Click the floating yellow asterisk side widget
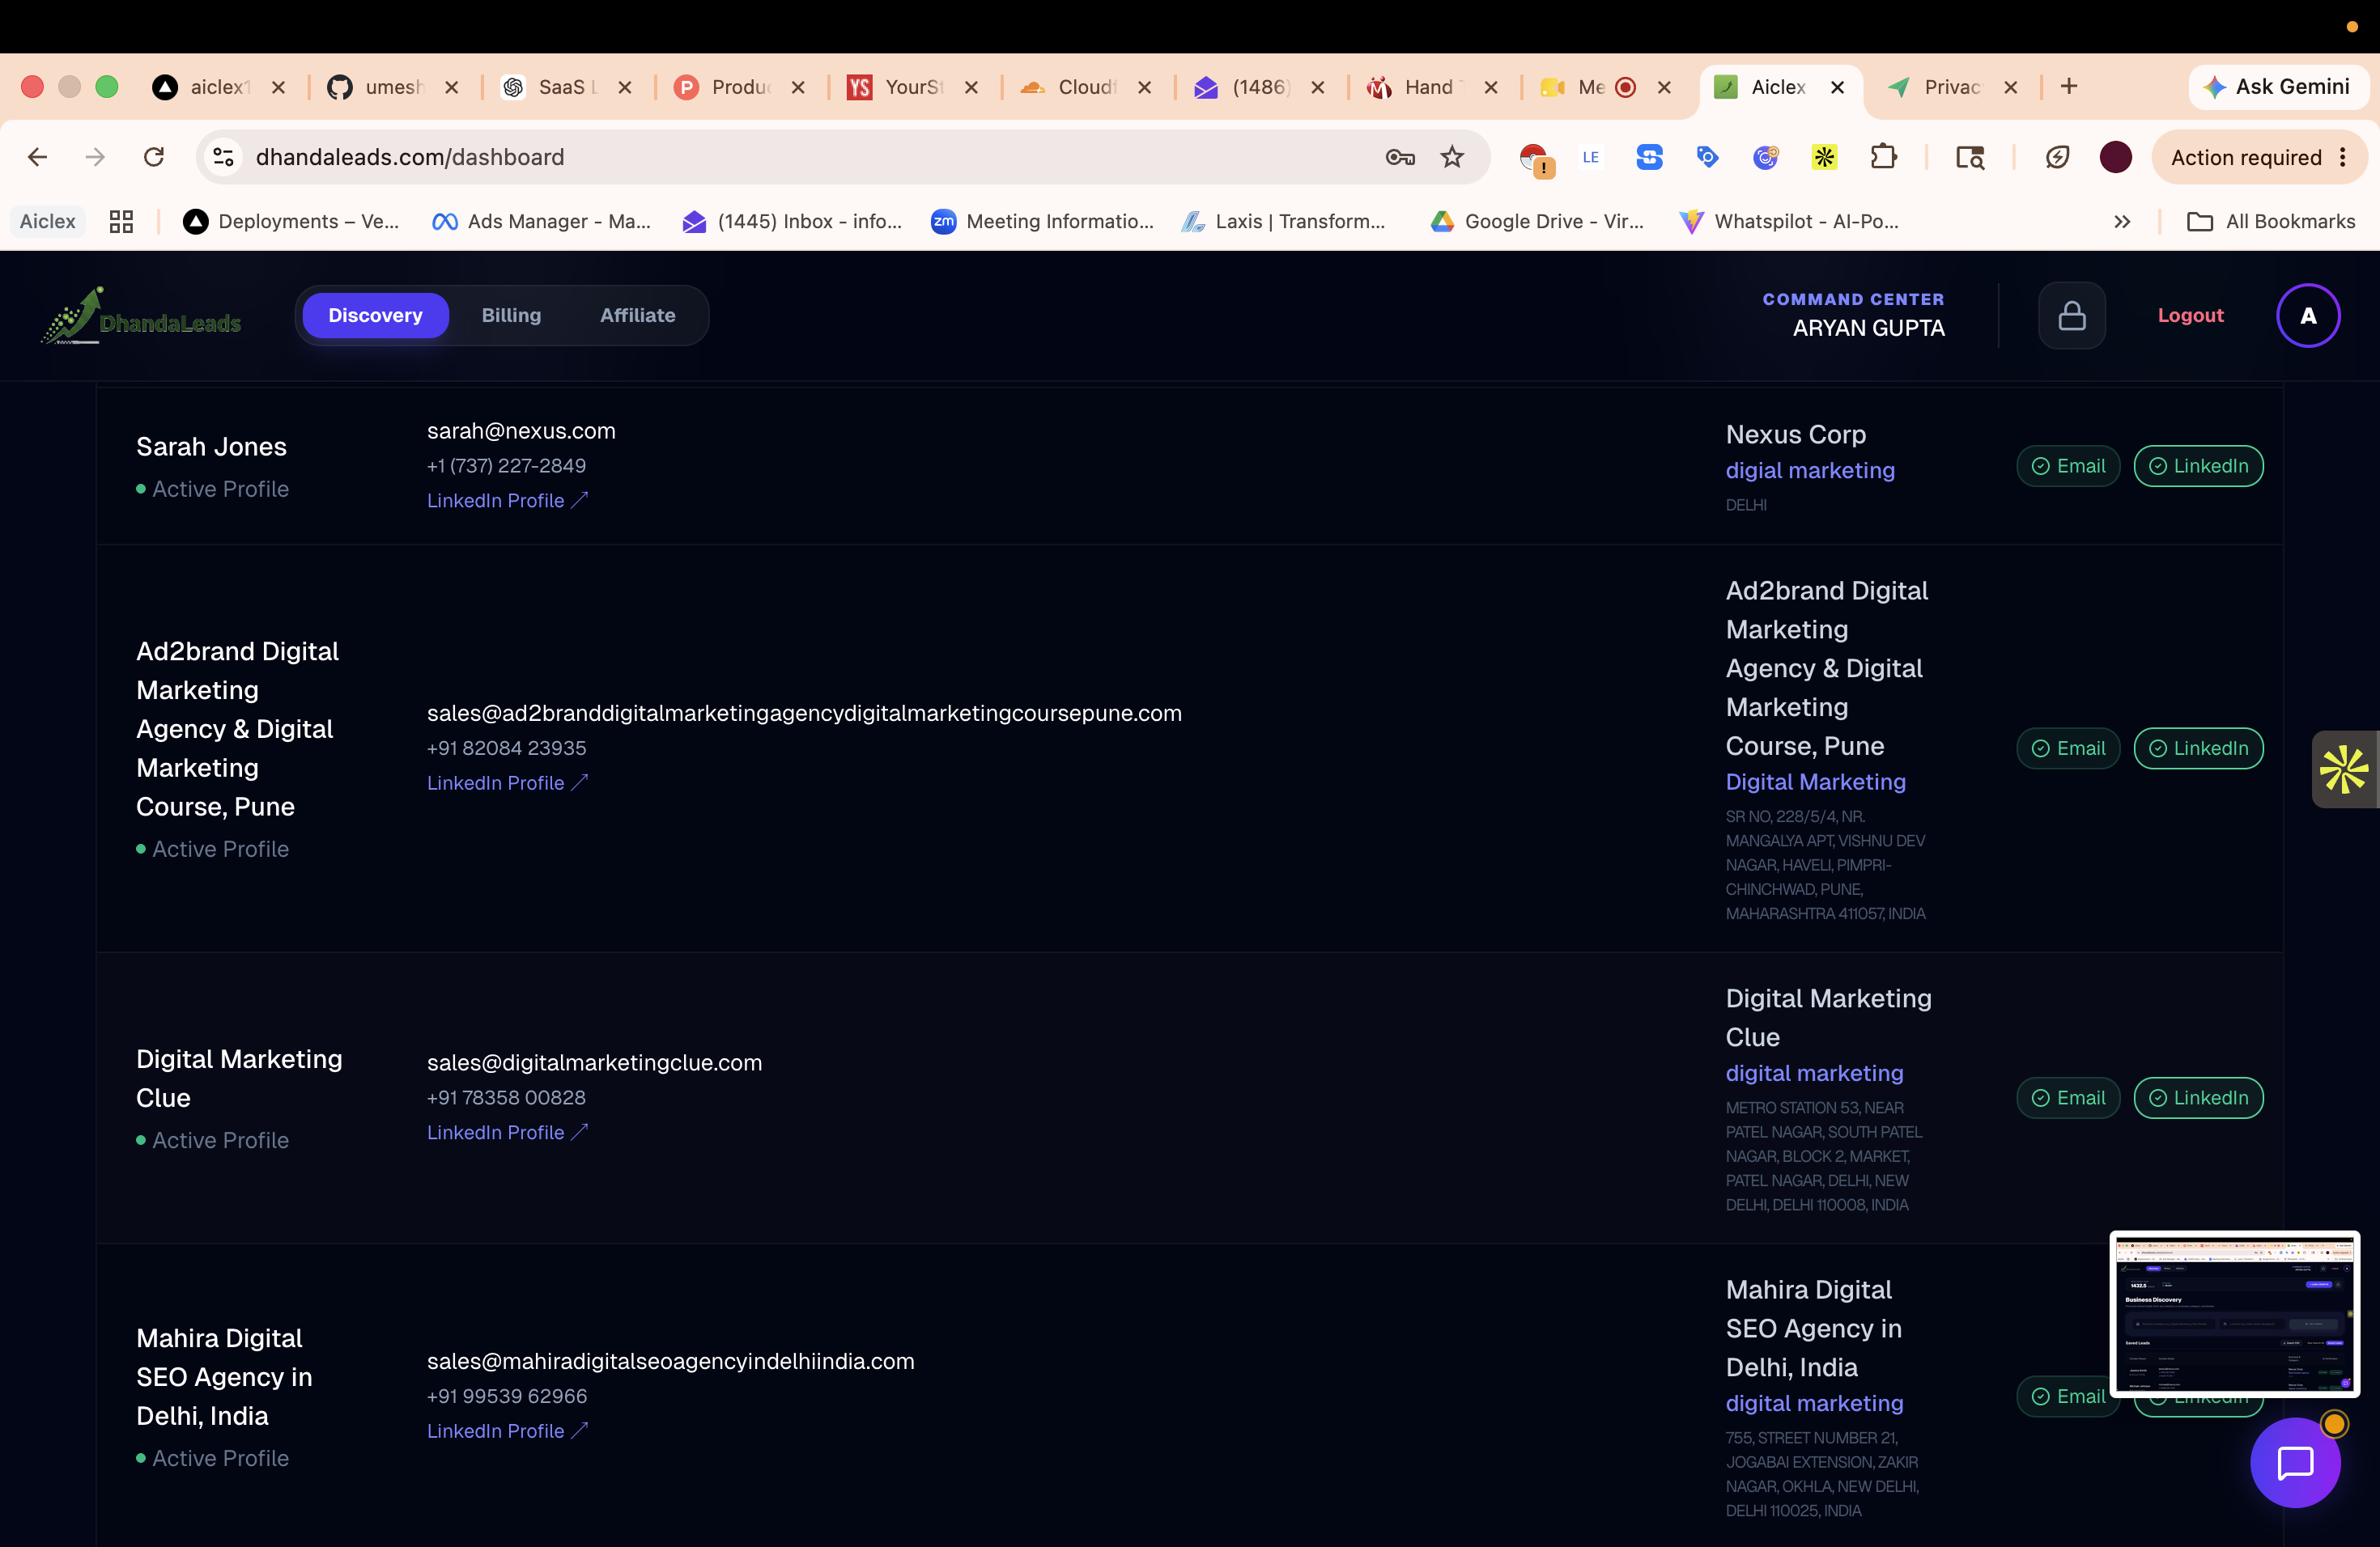Image resolution: width=2380 pixels, height=1547 pixels. tap(2344, 769)
